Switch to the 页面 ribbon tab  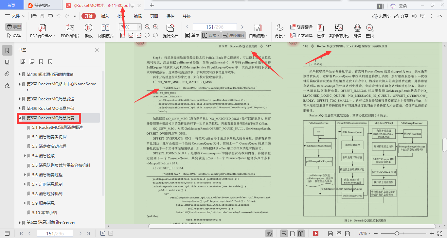coord(154,16)
